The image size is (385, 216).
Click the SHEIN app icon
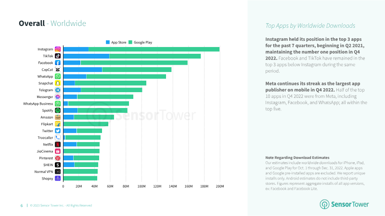(58, 165)
